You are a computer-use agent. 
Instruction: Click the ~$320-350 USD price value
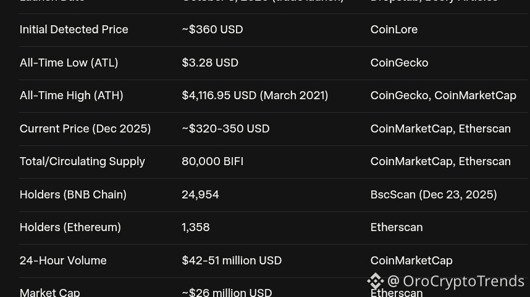coord(225,129)
